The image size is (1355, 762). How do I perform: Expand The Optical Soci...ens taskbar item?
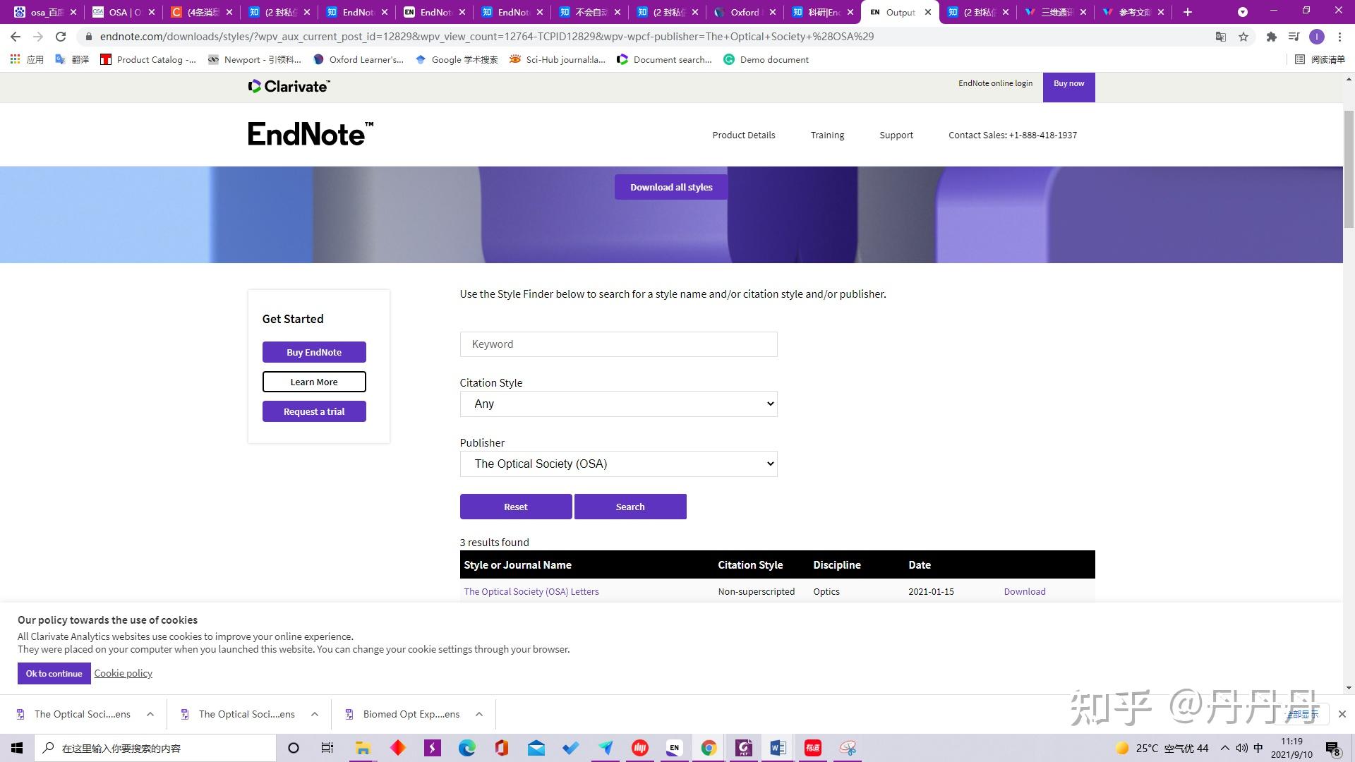149,715
